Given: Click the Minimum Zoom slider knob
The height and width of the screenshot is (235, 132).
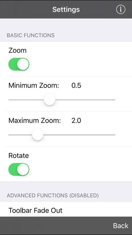Looking at the screenshot, I should [49, 100].
